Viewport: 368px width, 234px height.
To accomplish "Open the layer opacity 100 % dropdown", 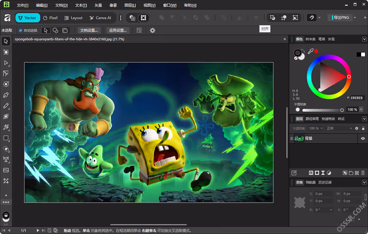I will click(316, 129).
